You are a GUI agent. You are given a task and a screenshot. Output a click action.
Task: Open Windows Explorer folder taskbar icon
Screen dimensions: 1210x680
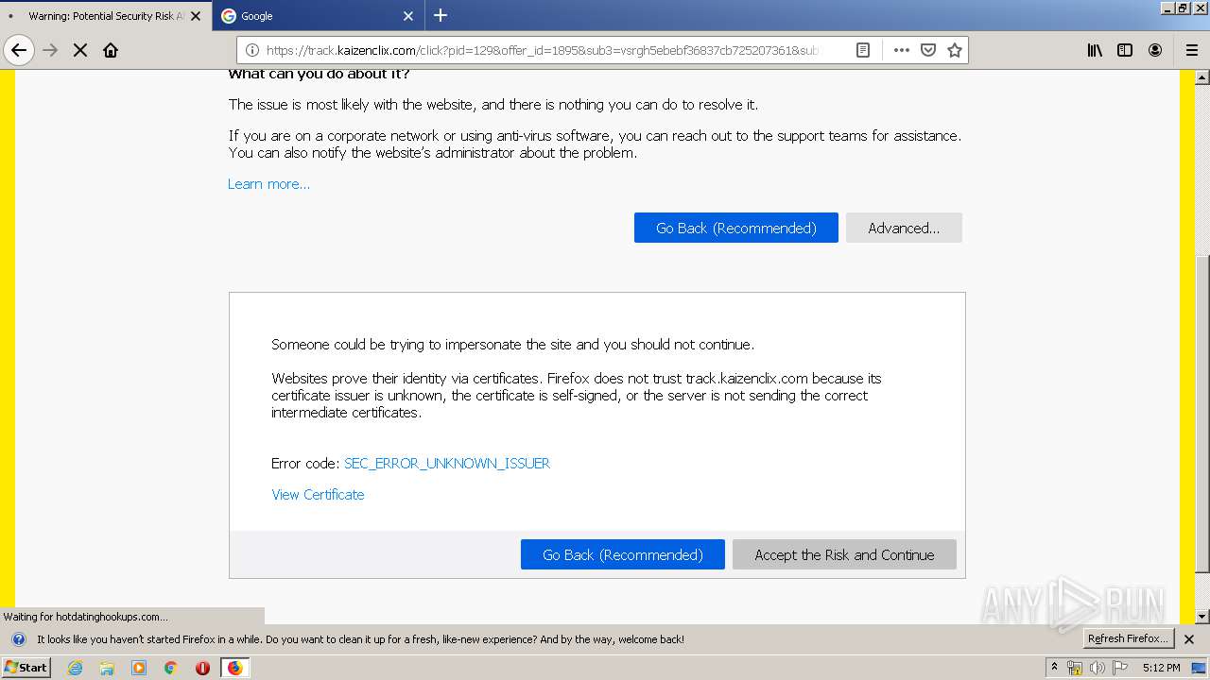pos(107,668)
